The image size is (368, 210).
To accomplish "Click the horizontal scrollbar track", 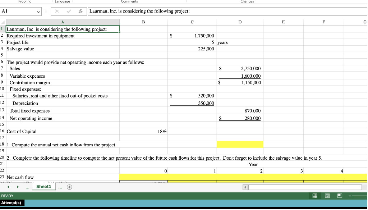I will (x=305, y=187).
